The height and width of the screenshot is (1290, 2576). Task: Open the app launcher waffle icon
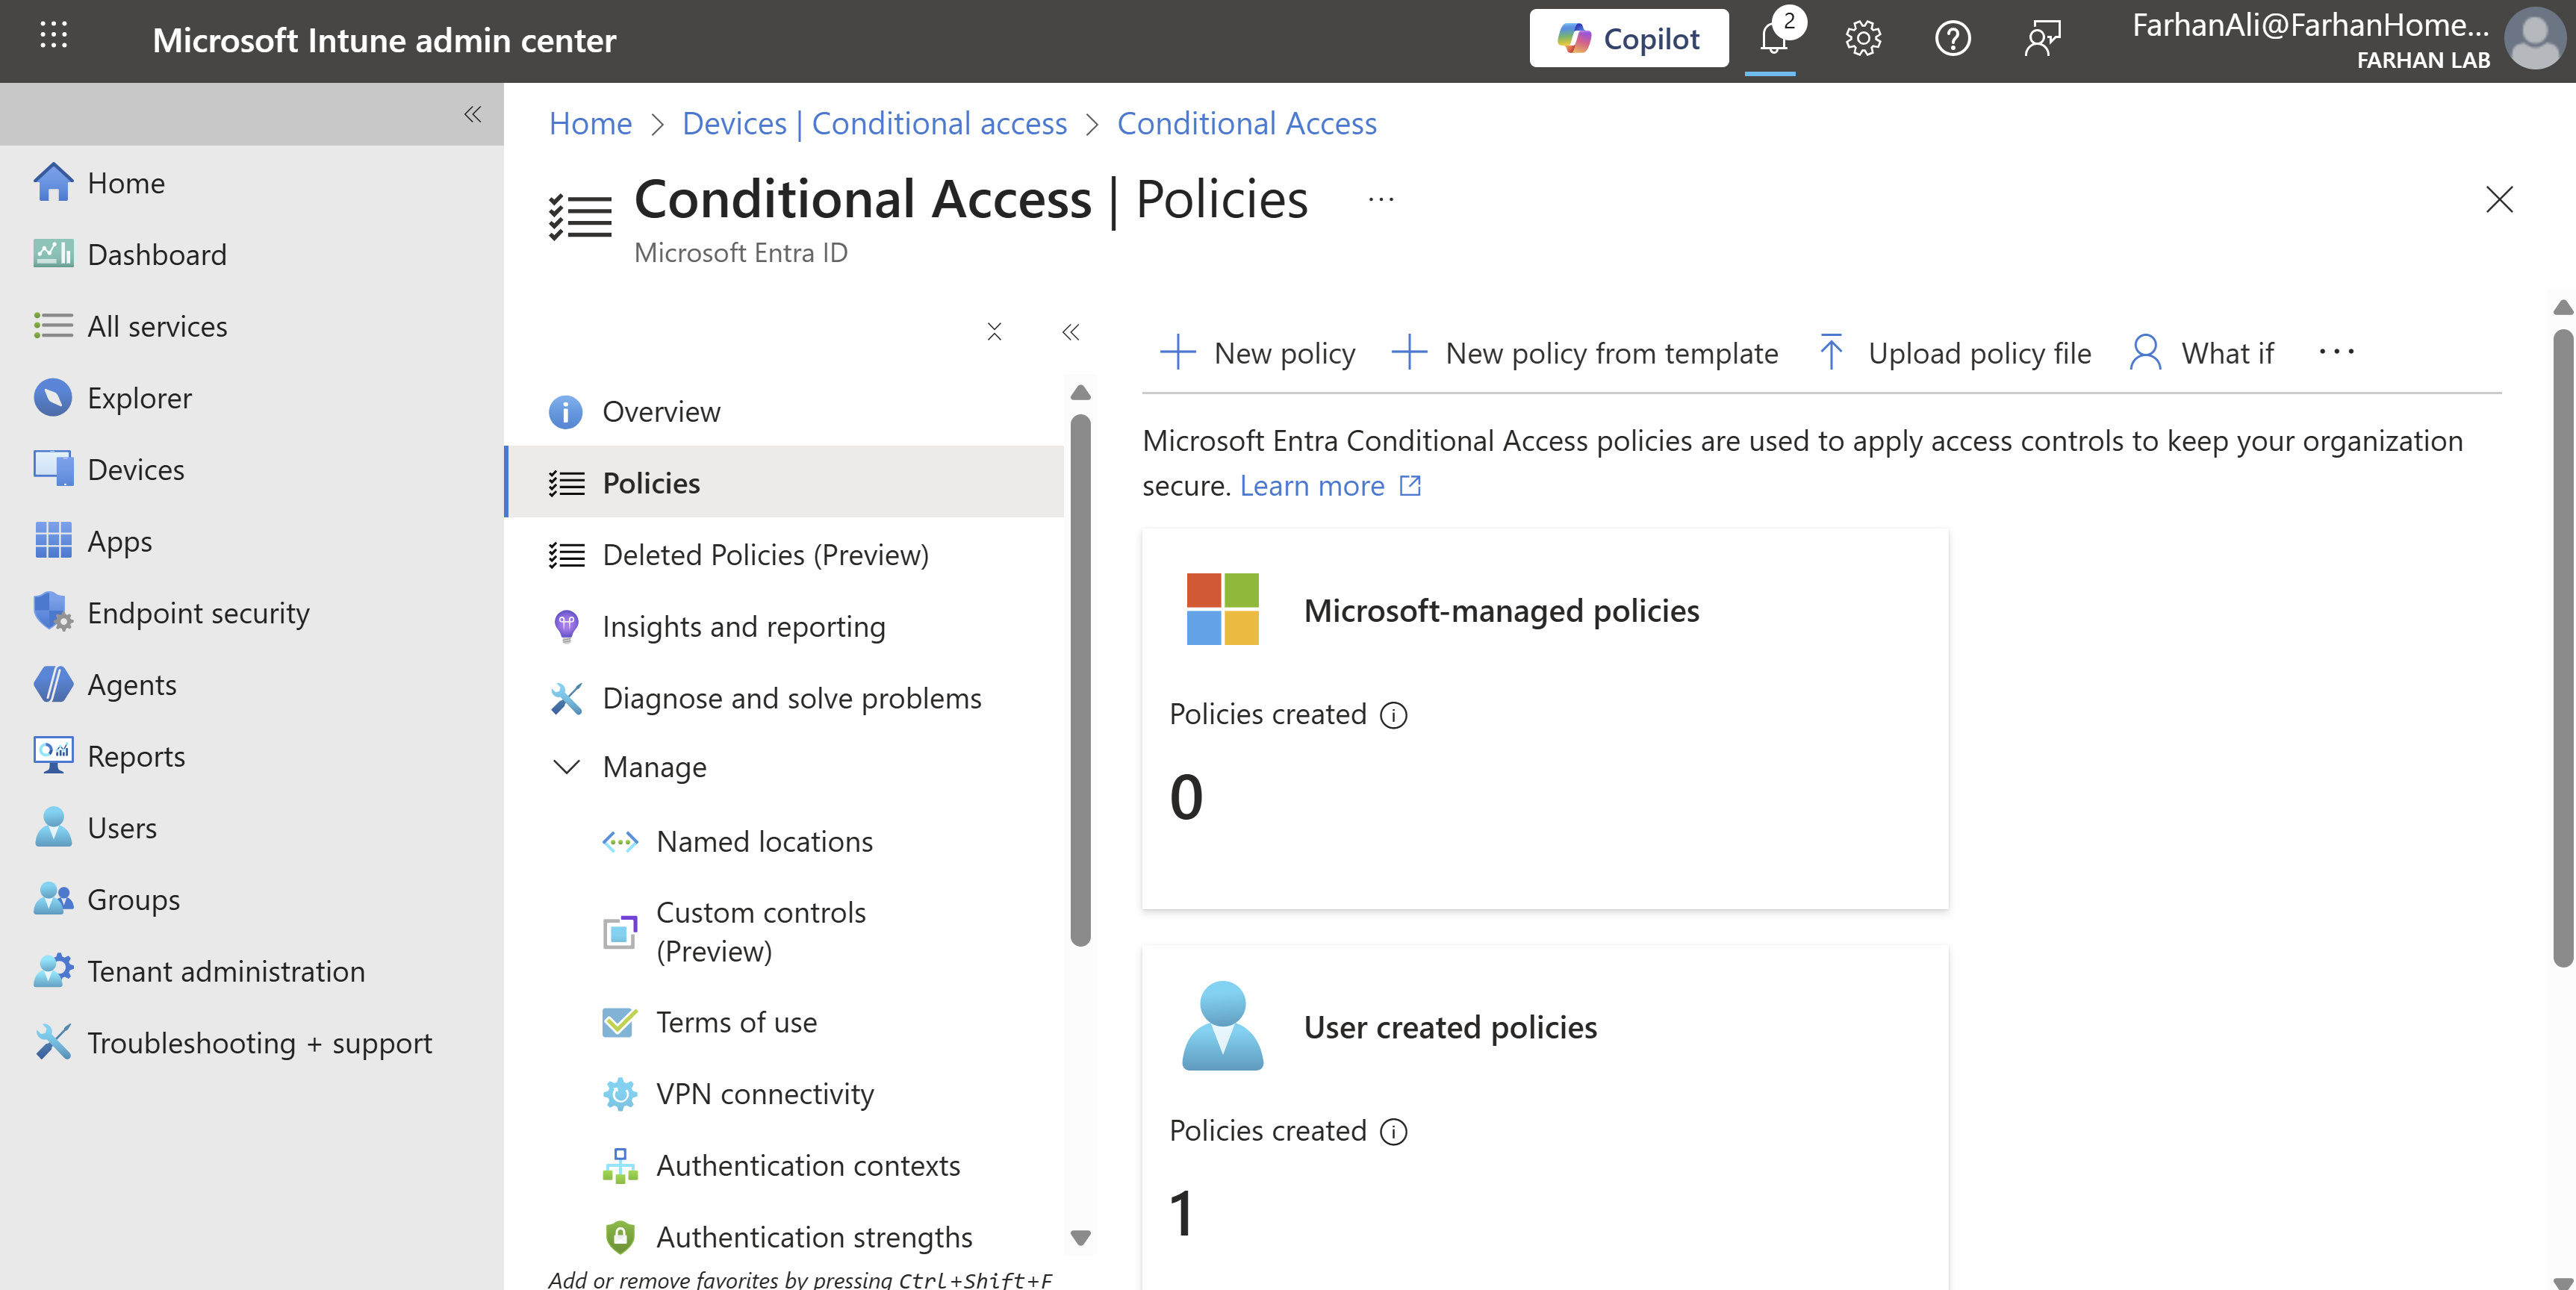(x=53, y=36)
